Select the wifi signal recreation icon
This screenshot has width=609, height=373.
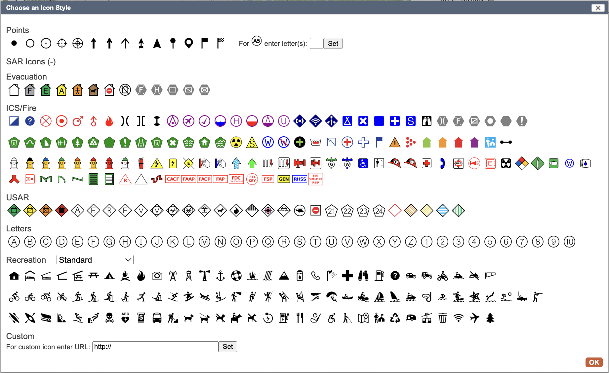click(x=458, y=318)
